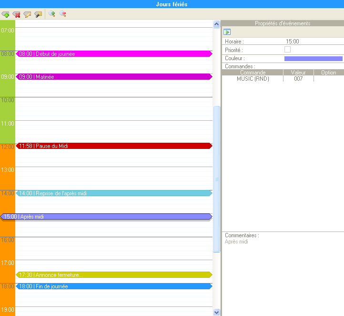Open the Couleur color swatch
The height and width of the screenshot is (316, 344).
click(314, 58)
